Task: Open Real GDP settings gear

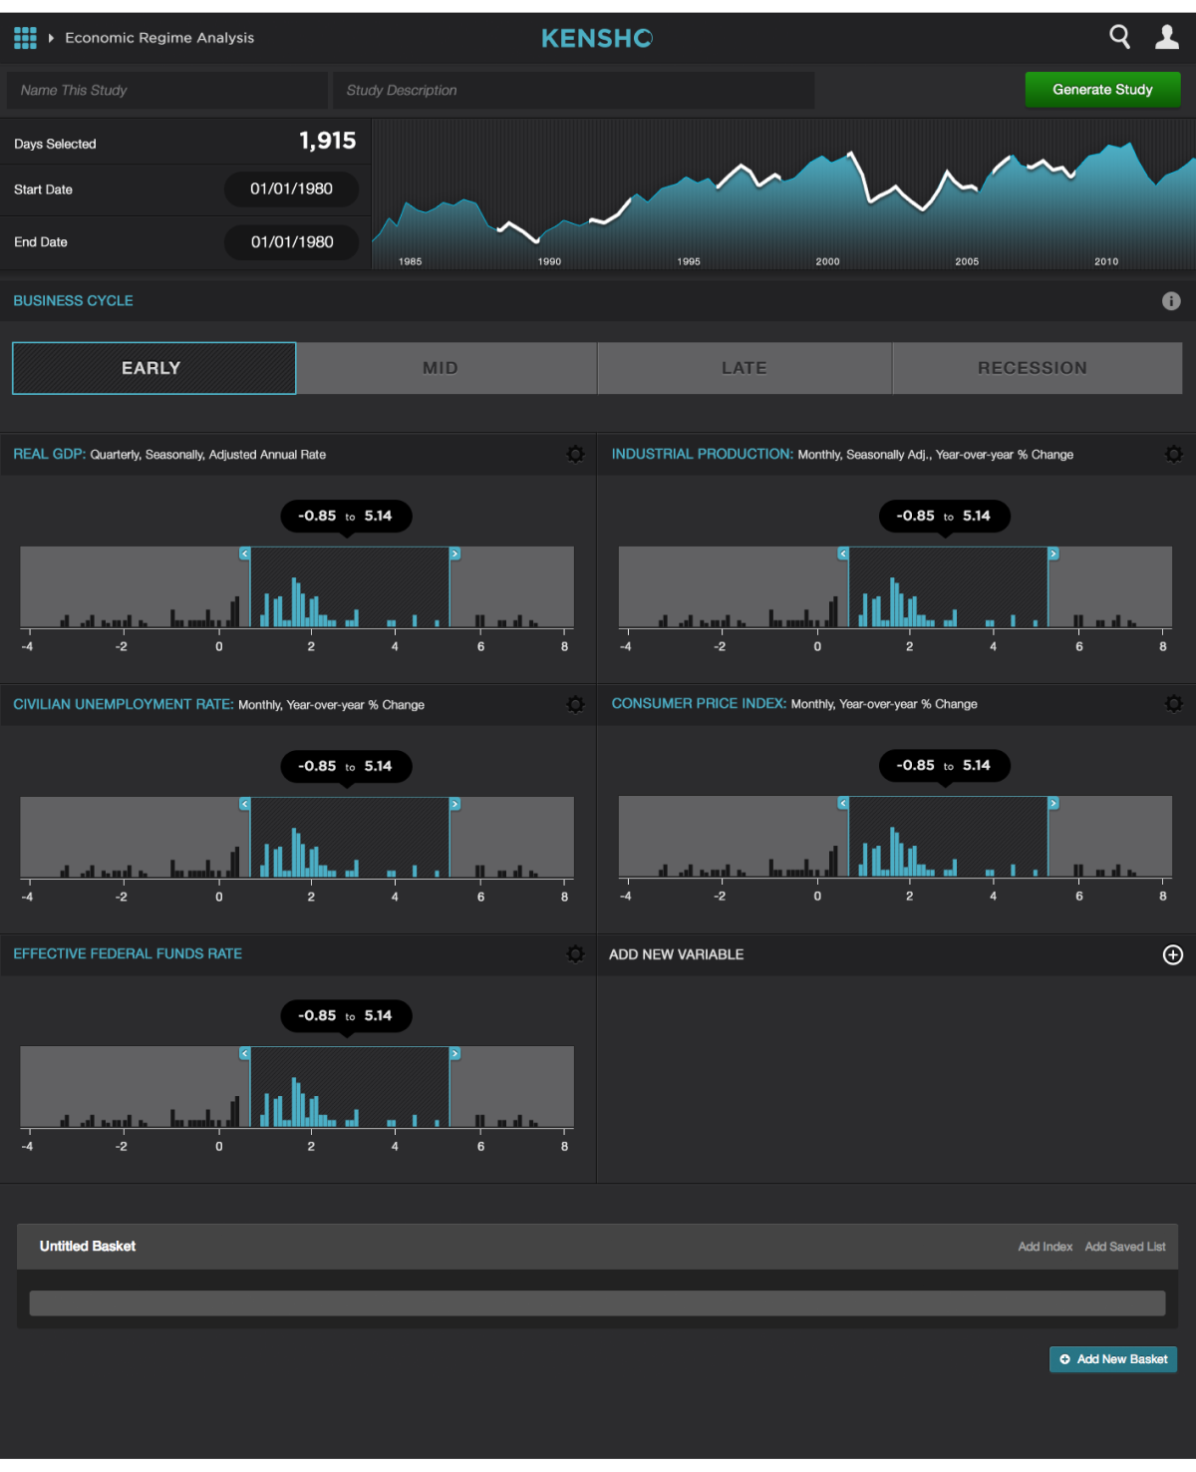Action: coord(575,454)
